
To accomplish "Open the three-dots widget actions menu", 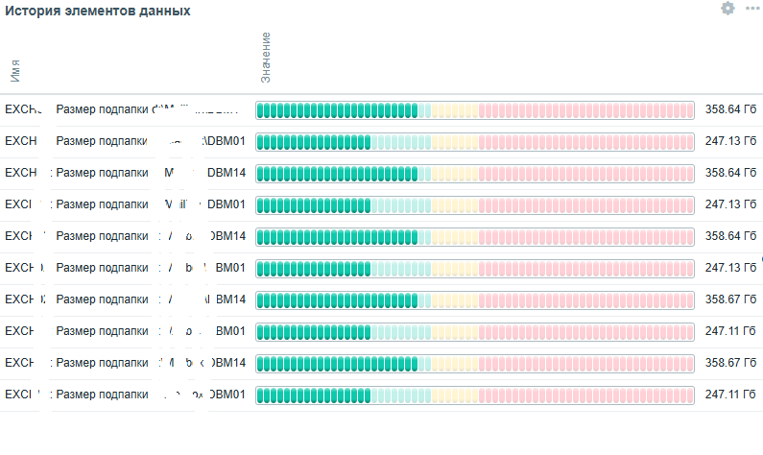I will tap(751, 9).
